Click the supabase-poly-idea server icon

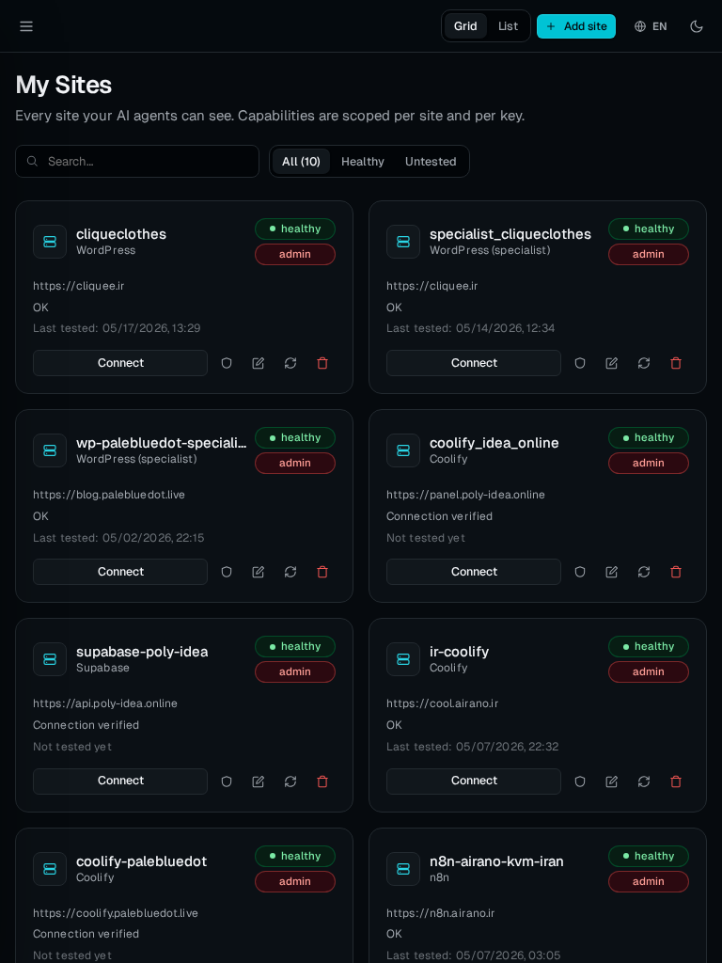click(x=50, y=659)
